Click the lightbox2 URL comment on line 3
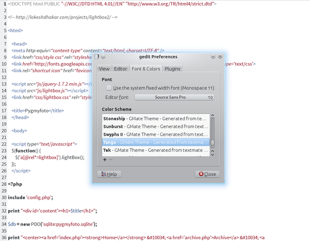This screenshot has height=241, width=310. pos(63,17)
